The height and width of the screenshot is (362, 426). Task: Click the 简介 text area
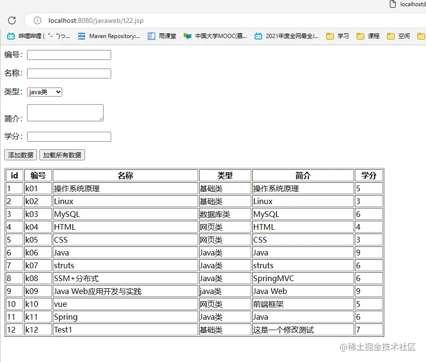[x=65, y=113]
